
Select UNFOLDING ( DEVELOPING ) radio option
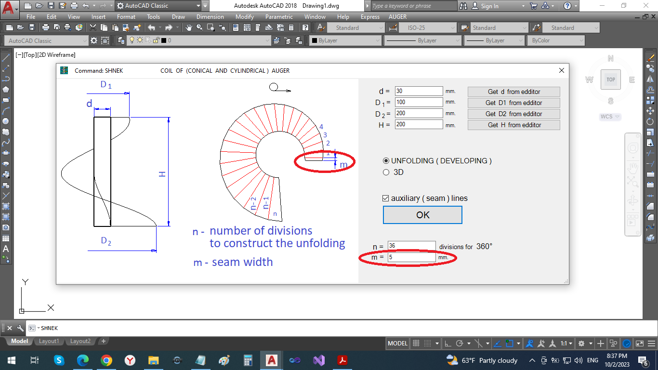click(386, 161)
